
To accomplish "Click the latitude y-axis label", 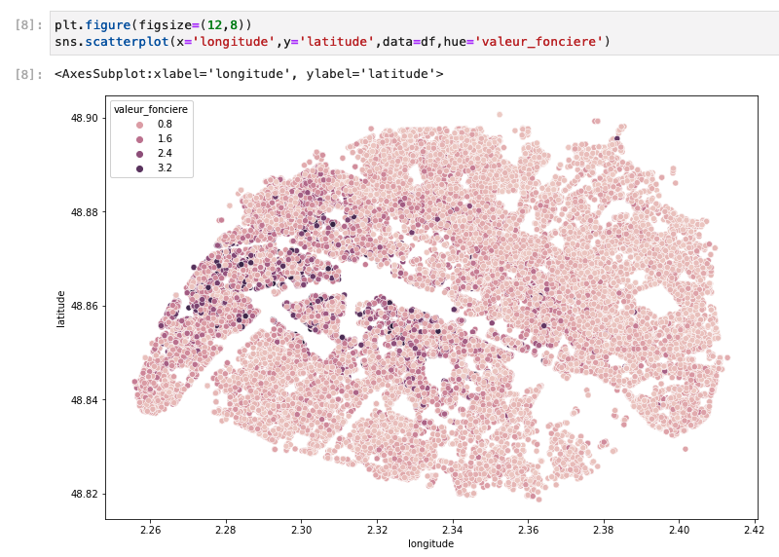I will pos(60,309).
